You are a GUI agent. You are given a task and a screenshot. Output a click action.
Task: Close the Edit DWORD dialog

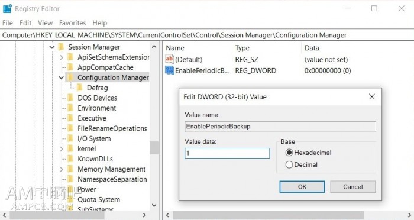point(372,96)
